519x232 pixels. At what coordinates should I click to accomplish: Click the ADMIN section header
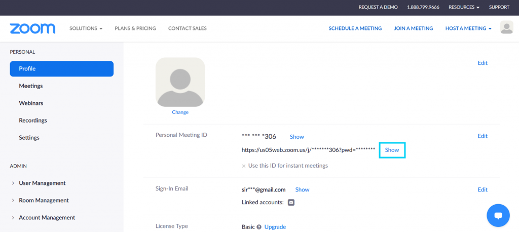pos(18,166)
